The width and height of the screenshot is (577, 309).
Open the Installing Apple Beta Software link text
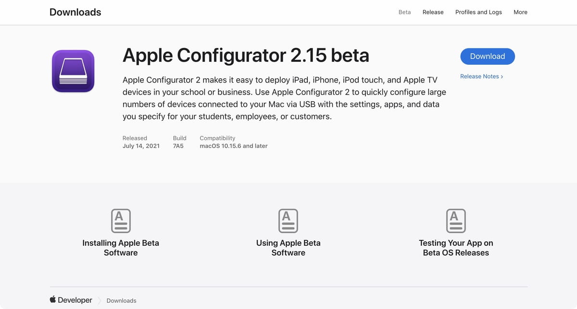(x=121, y=248)
